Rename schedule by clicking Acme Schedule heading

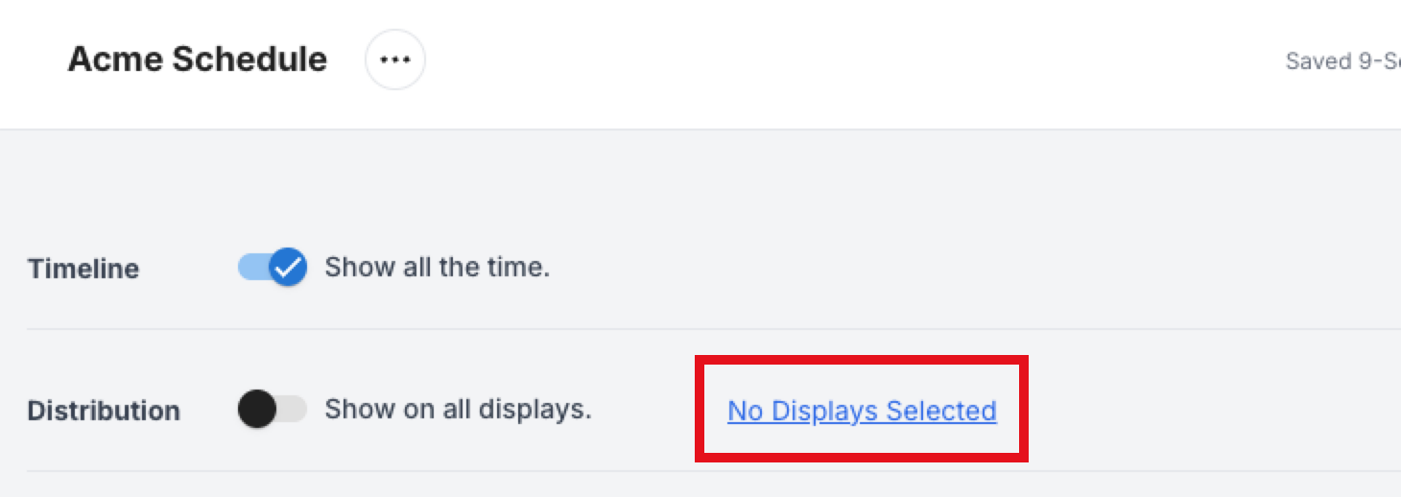coord(197,59)
